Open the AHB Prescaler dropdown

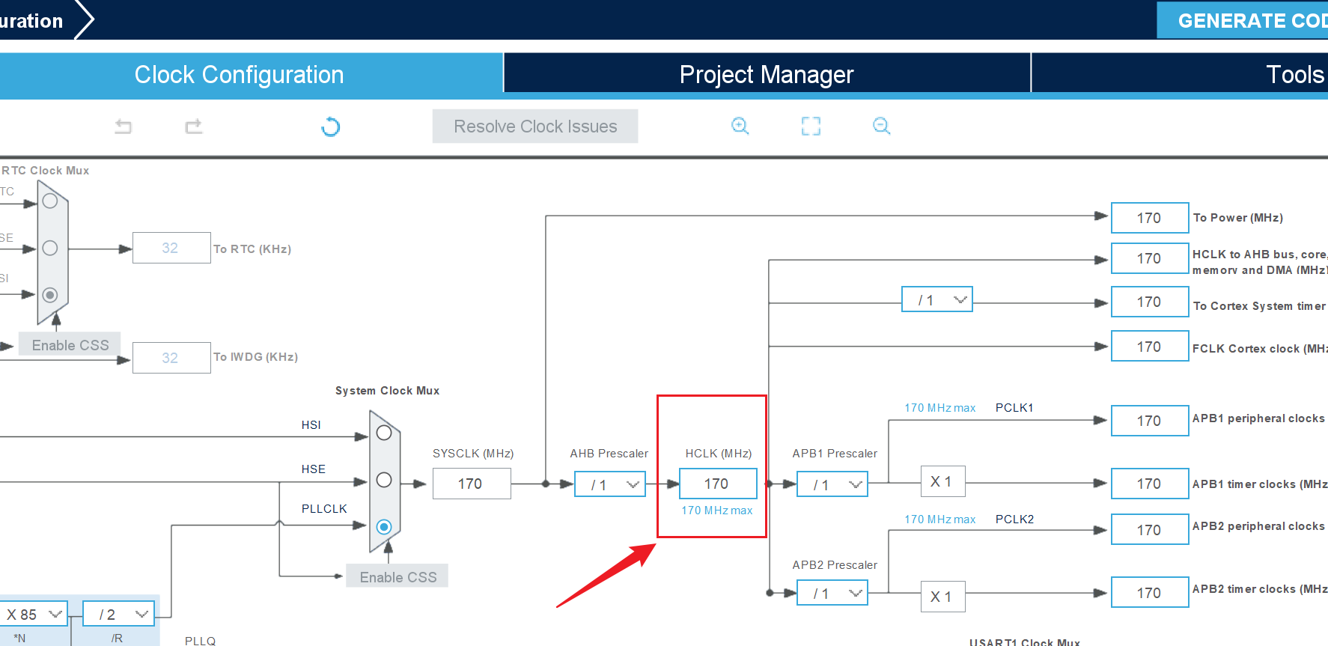(610, 484)
